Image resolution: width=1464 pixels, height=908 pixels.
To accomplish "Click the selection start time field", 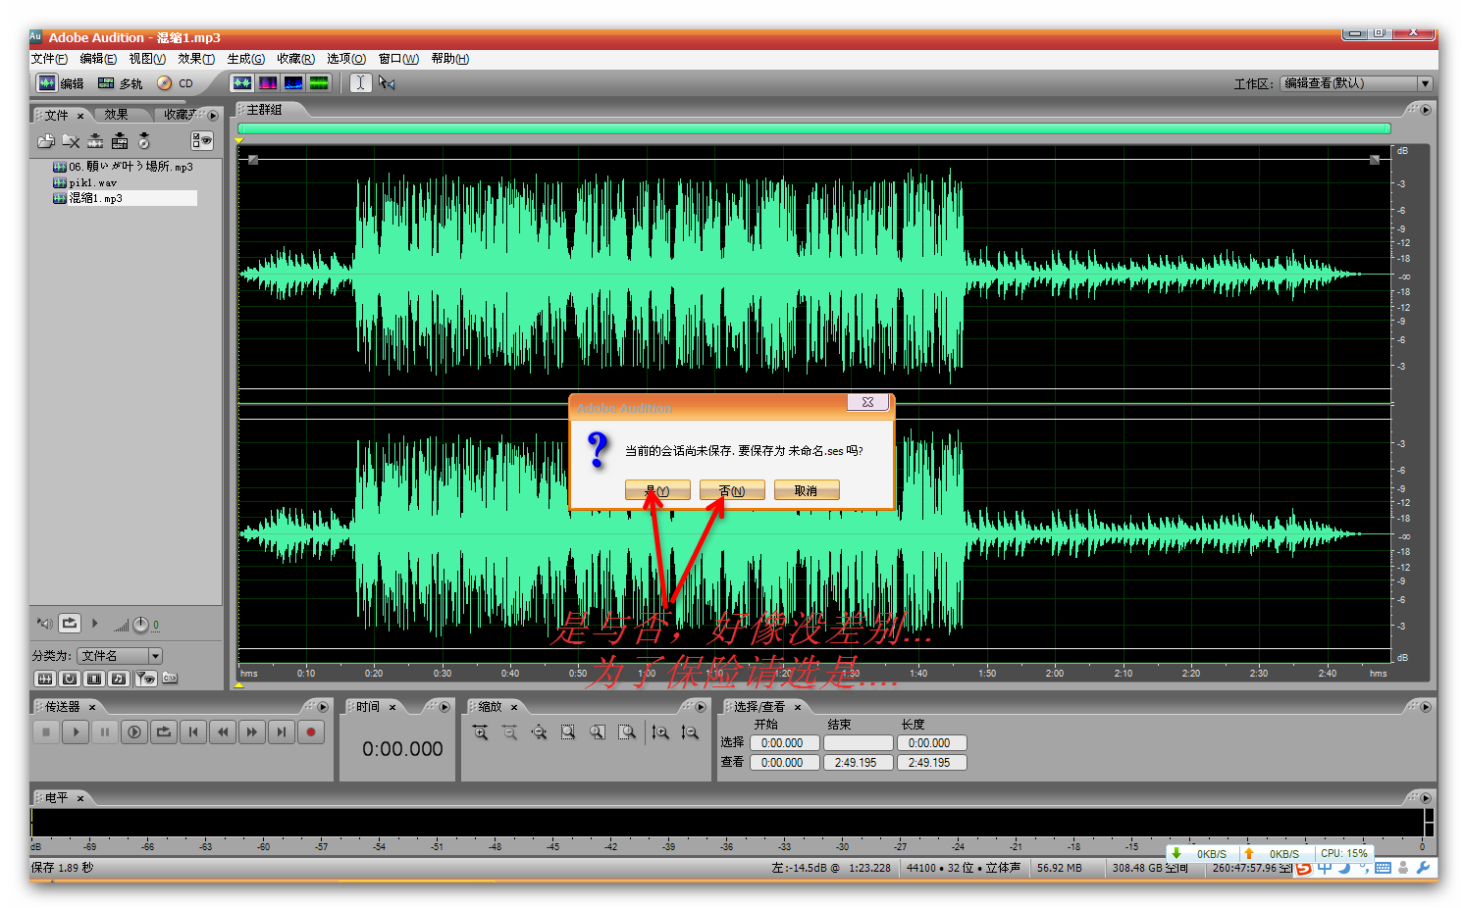I will pyautogui.click(x=784, y=743).
